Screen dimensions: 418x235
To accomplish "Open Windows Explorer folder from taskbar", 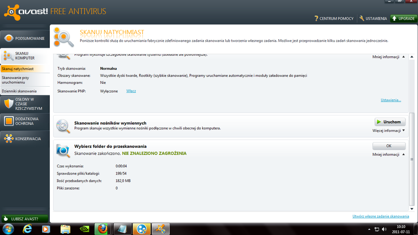I will [x=65, y=229].
